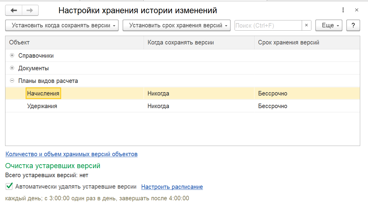Click the Срок хранения версий column header
This screenshot has height=206, width=368.
pos(288,43)
